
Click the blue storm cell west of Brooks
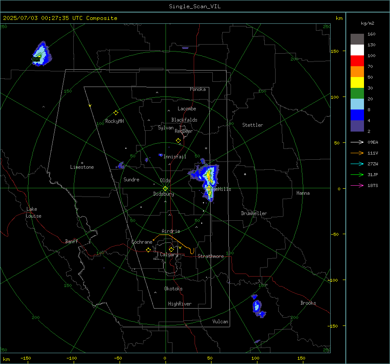click(257, 306)
